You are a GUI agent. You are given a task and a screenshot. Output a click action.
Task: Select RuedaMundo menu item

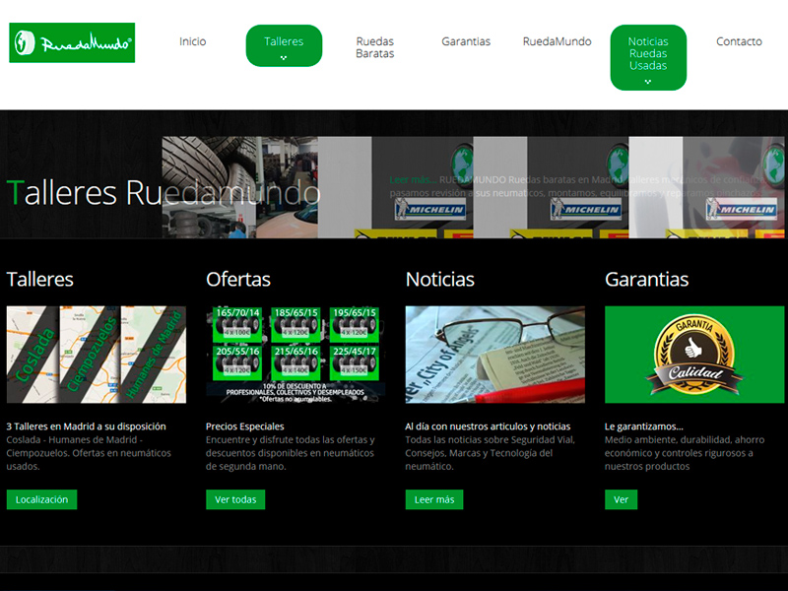[x=557, y=41]
